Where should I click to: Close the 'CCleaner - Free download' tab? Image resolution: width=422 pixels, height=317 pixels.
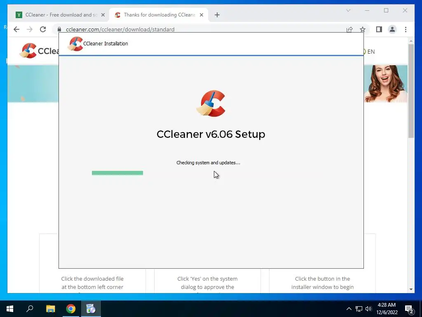click(x=103, y=15)
